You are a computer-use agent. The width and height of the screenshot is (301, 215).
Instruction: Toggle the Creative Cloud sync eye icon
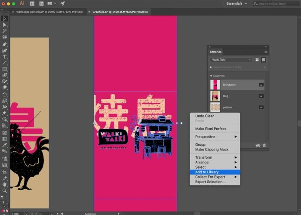[258, 145]
